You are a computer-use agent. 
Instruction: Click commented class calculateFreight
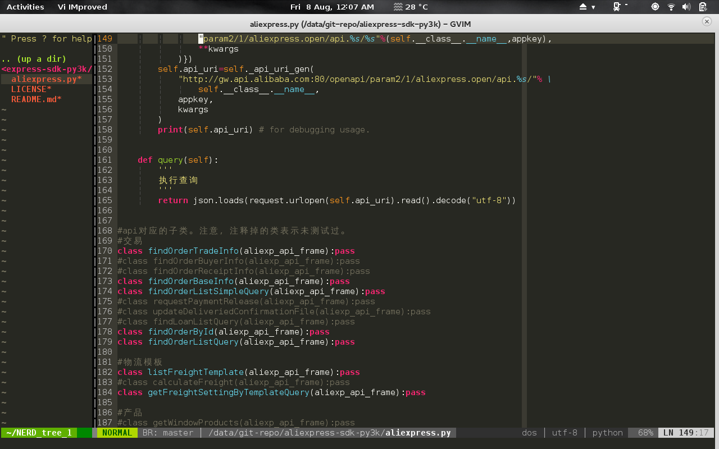234,382
